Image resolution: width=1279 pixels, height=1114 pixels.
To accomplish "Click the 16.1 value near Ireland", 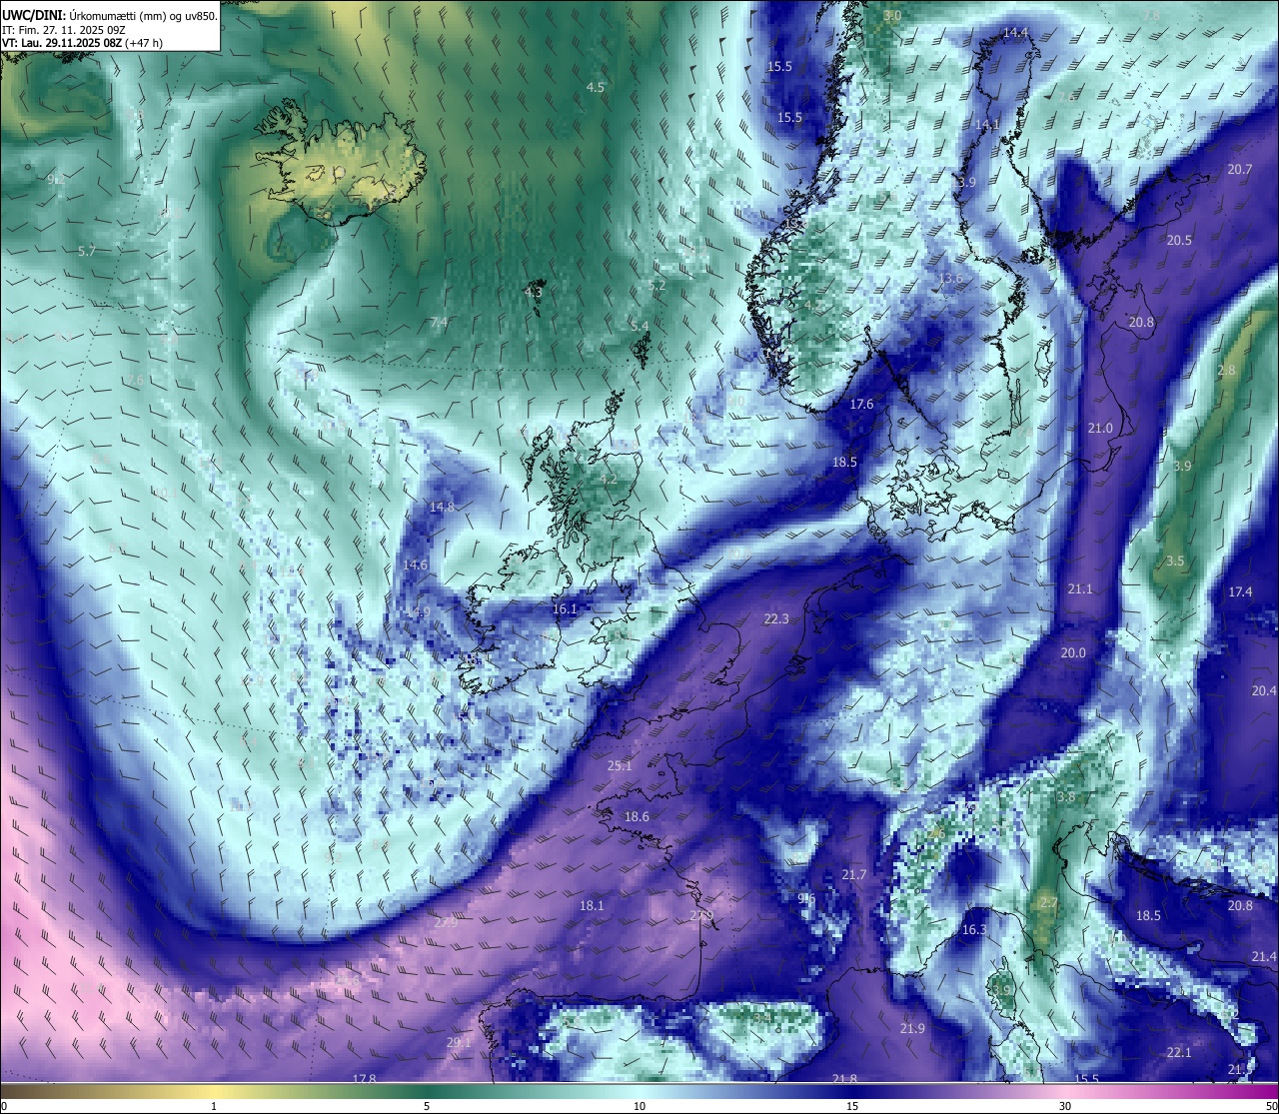I will [565, 609].
